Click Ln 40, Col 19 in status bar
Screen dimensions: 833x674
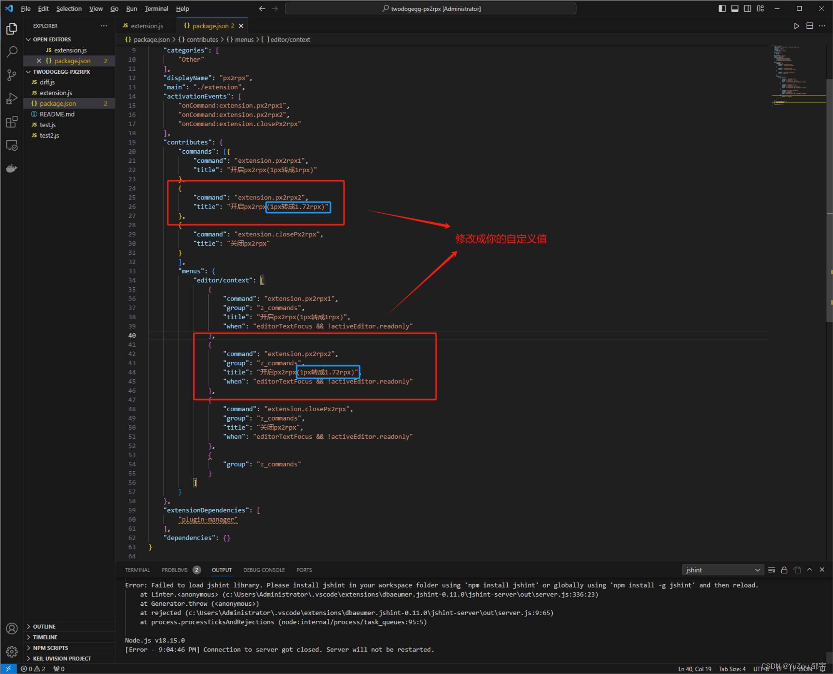(x=695, y=669)
